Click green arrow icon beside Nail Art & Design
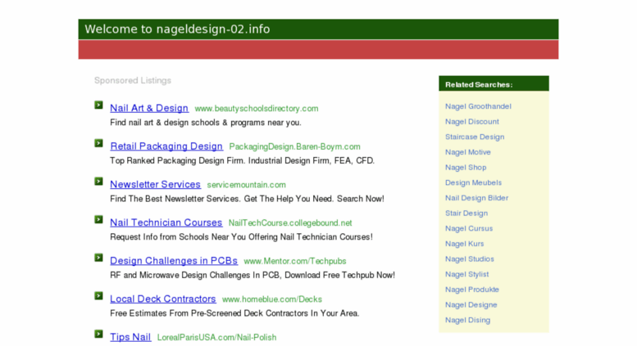Screen dimensions: 637x346 pyautogui.click(x=98, y=106)
